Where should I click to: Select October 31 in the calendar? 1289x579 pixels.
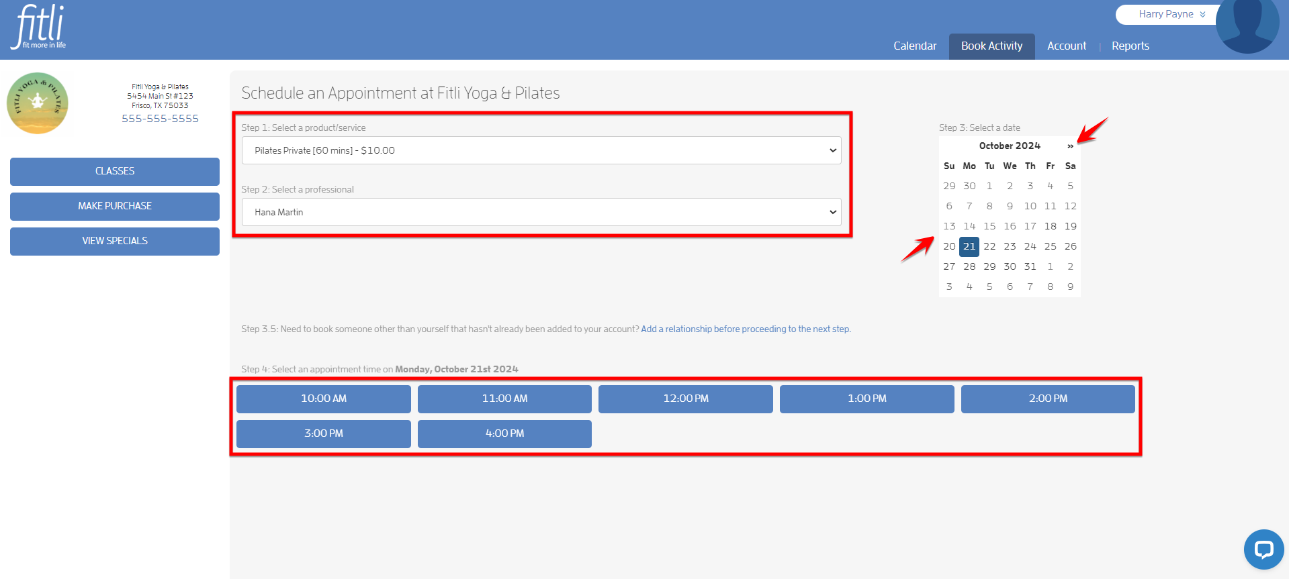point(1030,266)
